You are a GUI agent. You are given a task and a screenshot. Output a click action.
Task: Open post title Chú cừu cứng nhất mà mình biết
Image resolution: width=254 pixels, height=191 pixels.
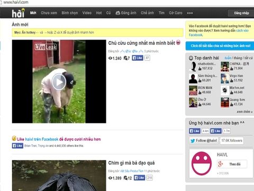point(141,43)
